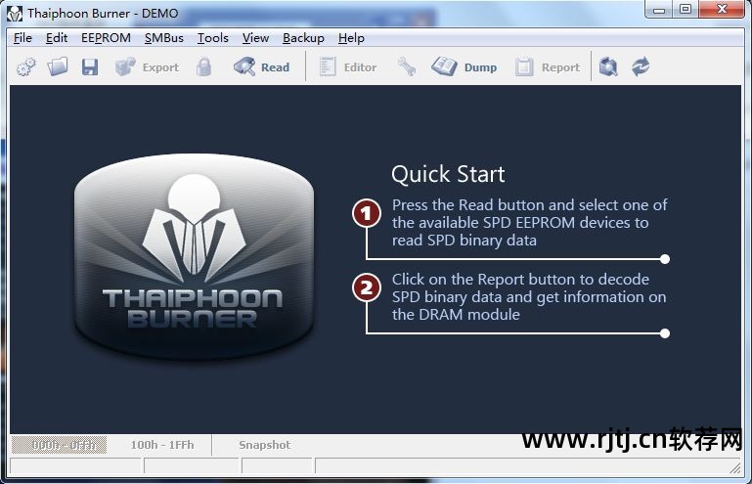
Task: Open the SMBus menu
Action: [x=164, y=38]
